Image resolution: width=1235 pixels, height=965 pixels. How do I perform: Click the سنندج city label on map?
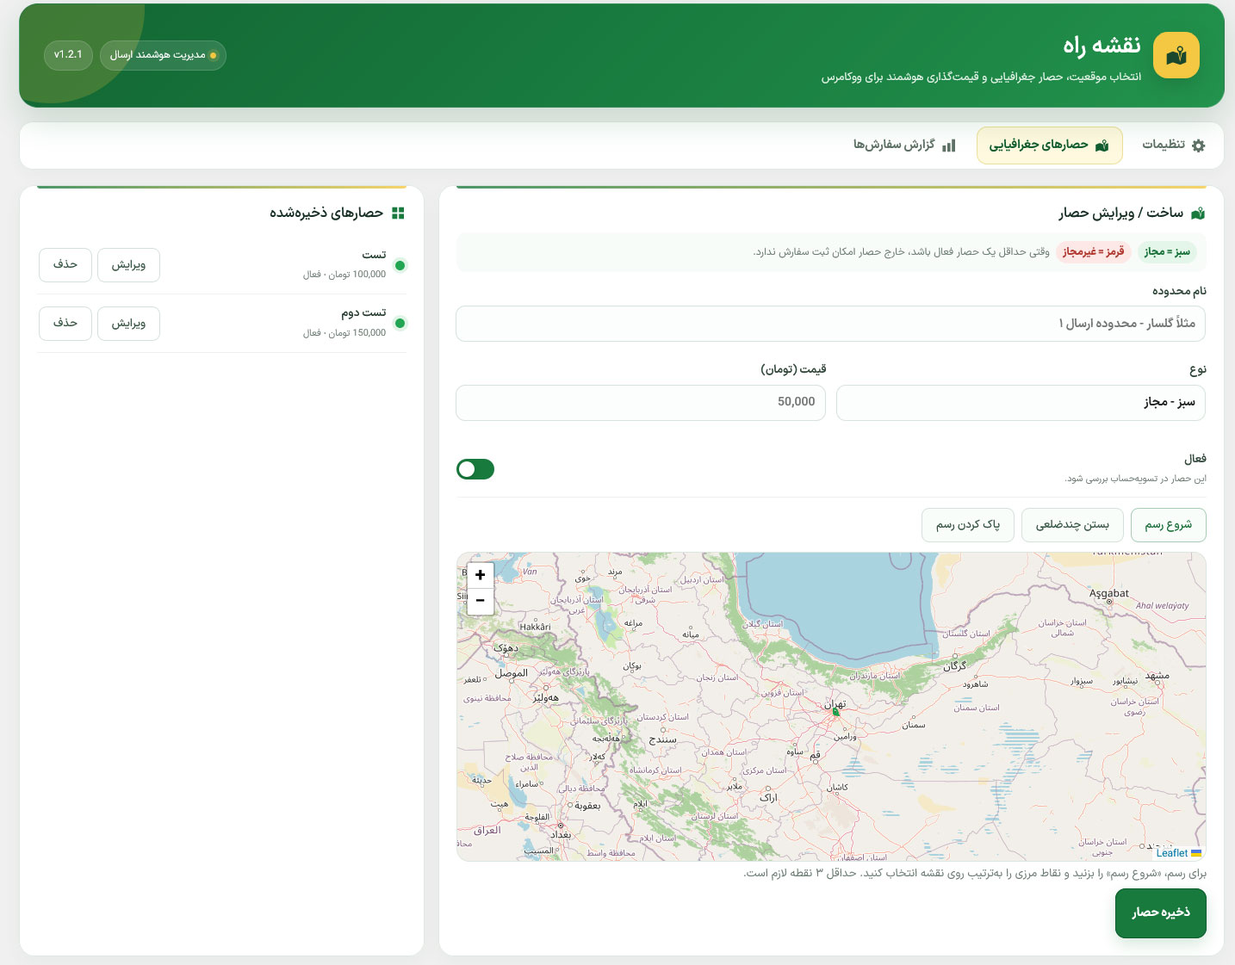662,739
